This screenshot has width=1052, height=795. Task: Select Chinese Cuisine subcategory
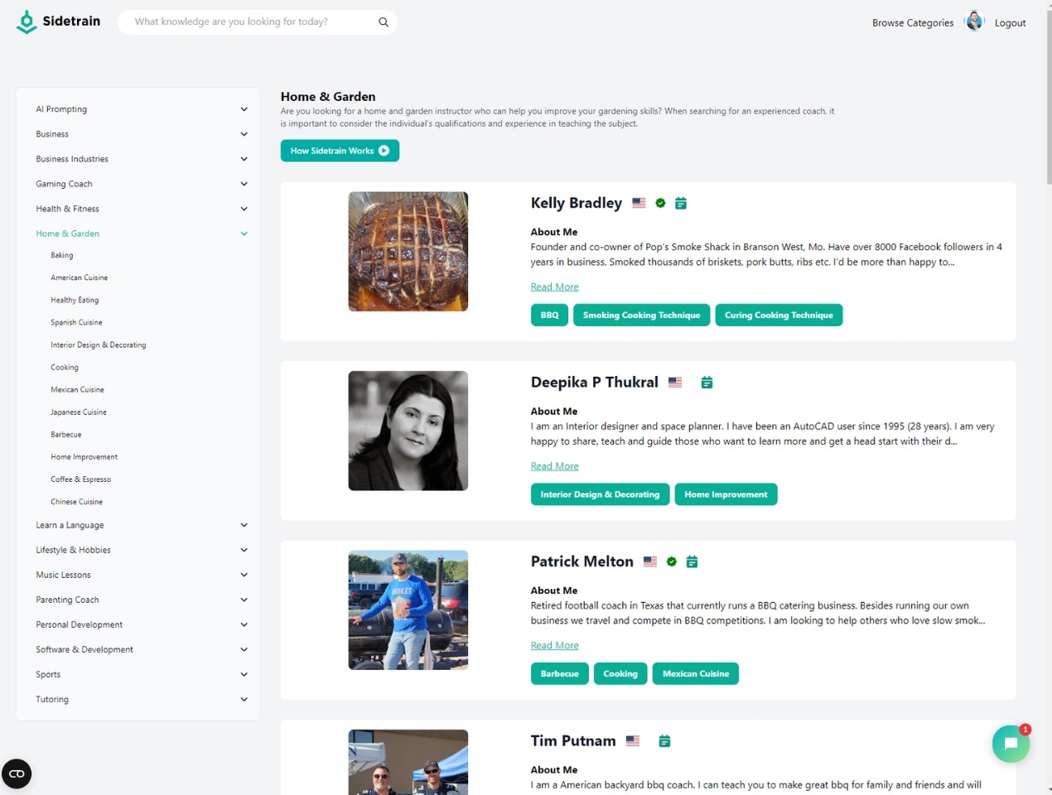(77, 501)
